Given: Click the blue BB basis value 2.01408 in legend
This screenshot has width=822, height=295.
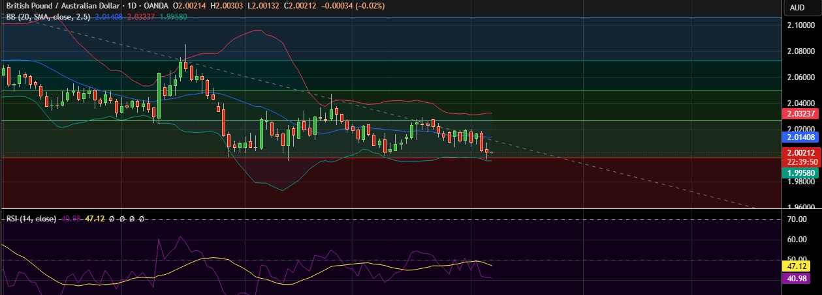Looking at the screenshot, I should [x=108, y=16].
